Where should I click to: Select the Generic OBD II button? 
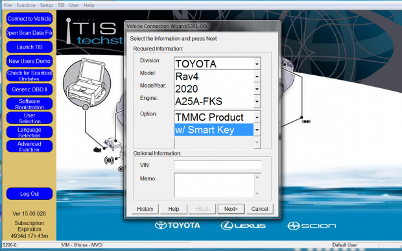pos(29,90)
